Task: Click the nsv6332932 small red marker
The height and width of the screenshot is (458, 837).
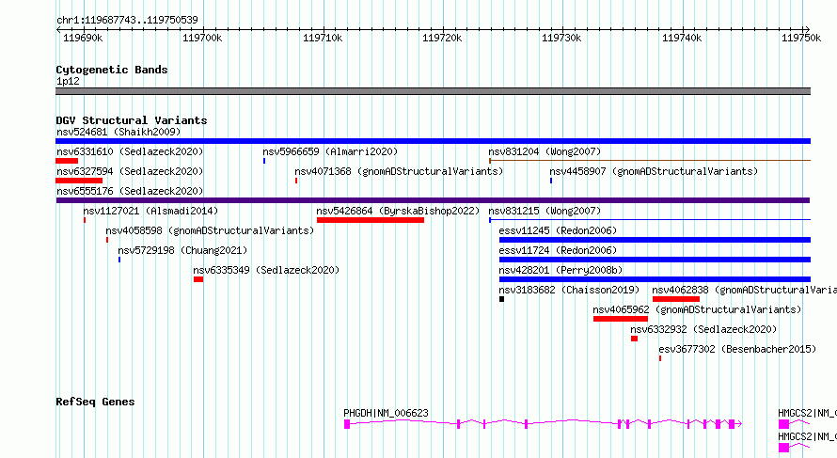Action: click(x=634, y=339)
